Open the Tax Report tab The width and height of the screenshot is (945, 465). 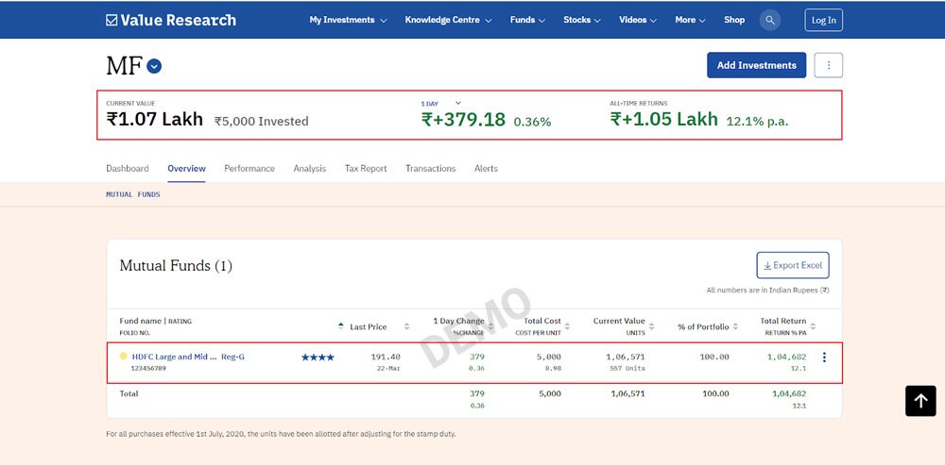point(366,169)
